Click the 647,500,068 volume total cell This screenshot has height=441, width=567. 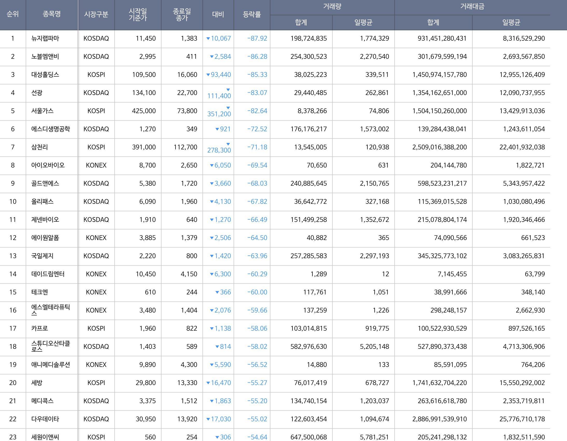pos(309,437)
